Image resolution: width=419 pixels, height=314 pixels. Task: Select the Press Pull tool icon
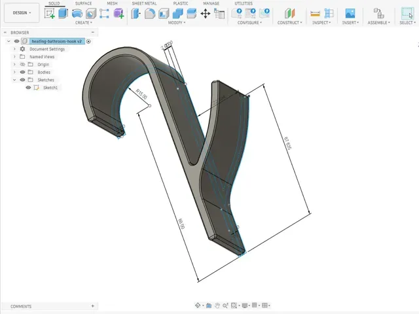136,13
